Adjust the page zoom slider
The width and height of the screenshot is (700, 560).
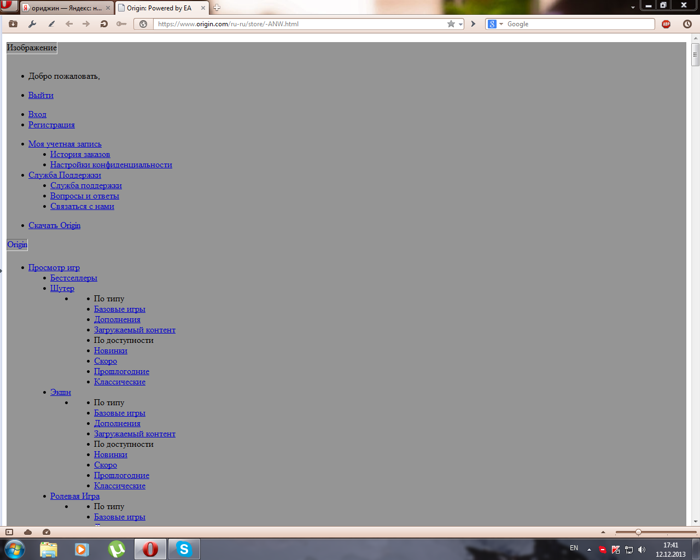(638, 532)
